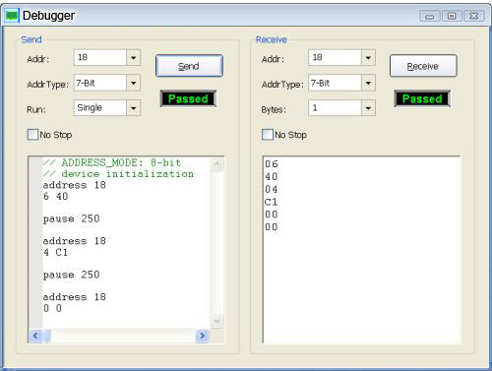Click the '6 40' script line

[56, 196]
